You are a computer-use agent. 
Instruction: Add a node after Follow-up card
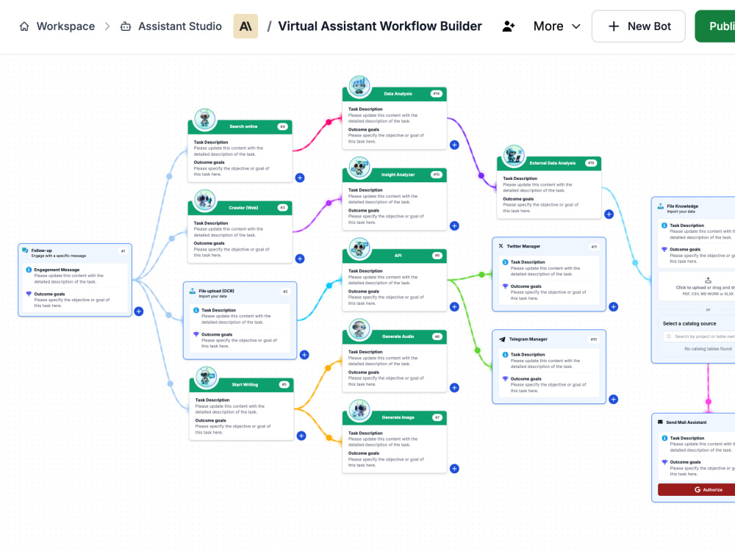click(139, 311)
